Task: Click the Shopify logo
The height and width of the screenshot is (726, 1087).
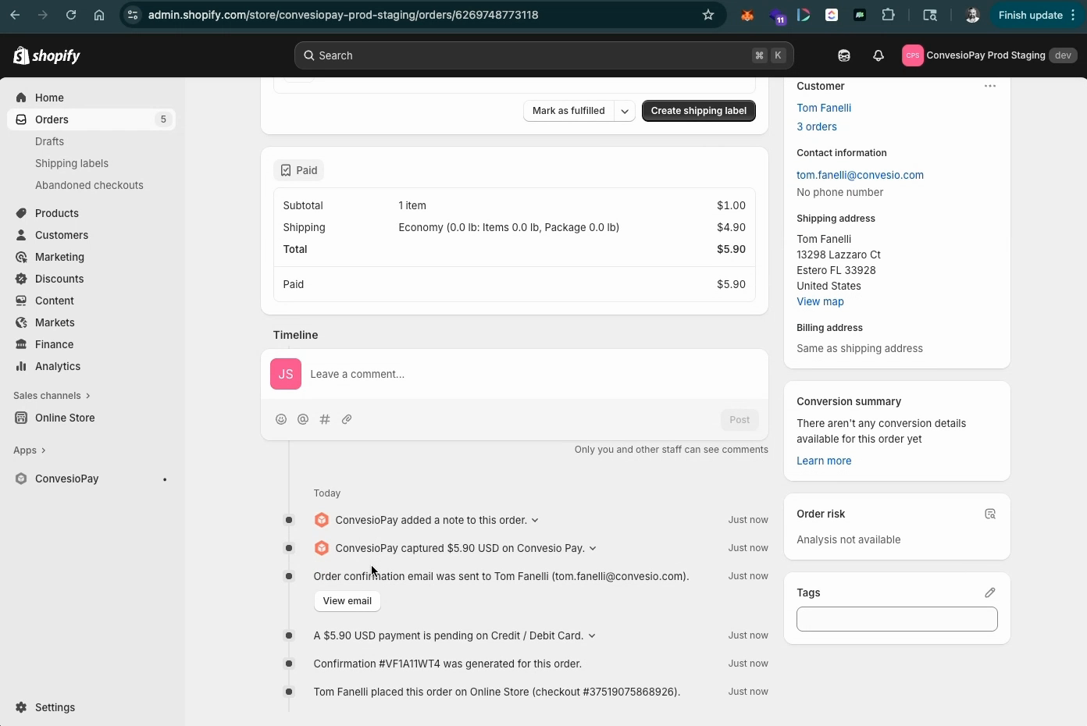Action: (47, 55)
